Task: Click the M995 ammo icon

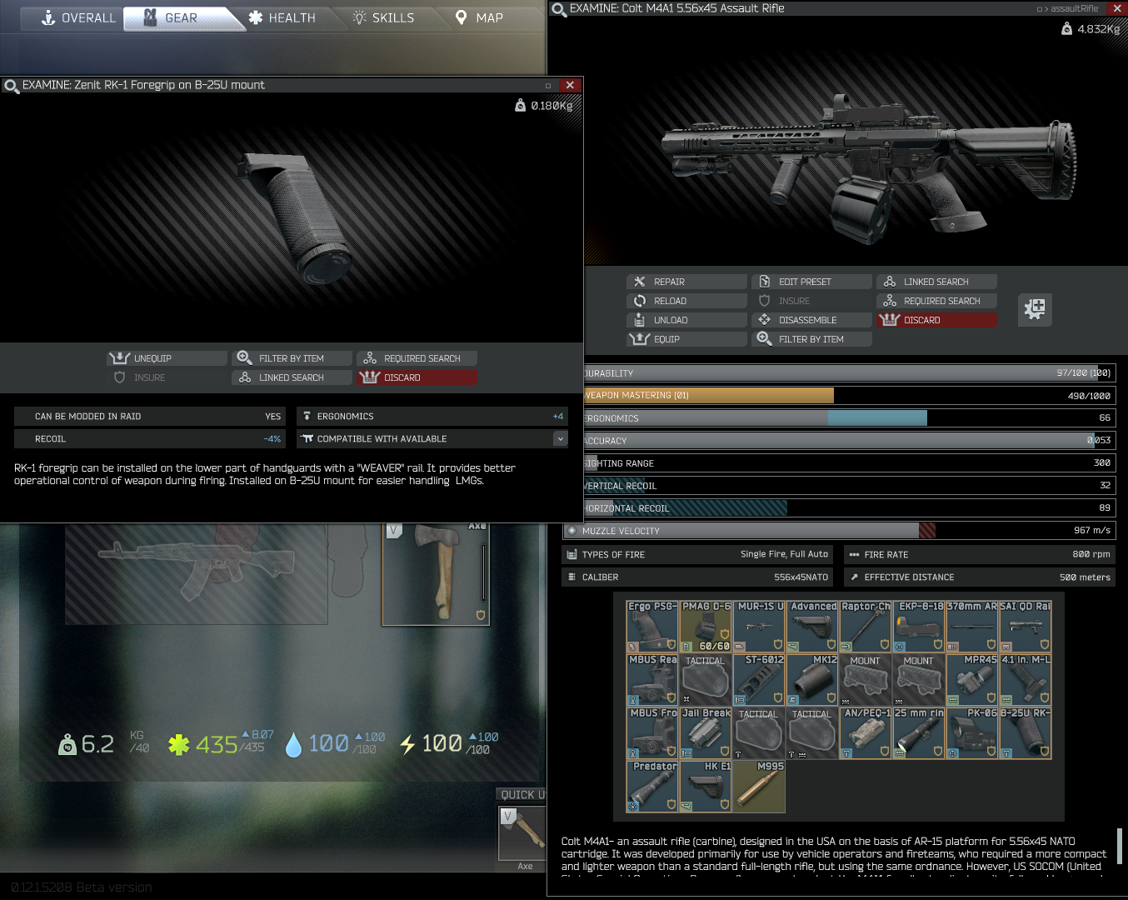Action: (759, 787)
